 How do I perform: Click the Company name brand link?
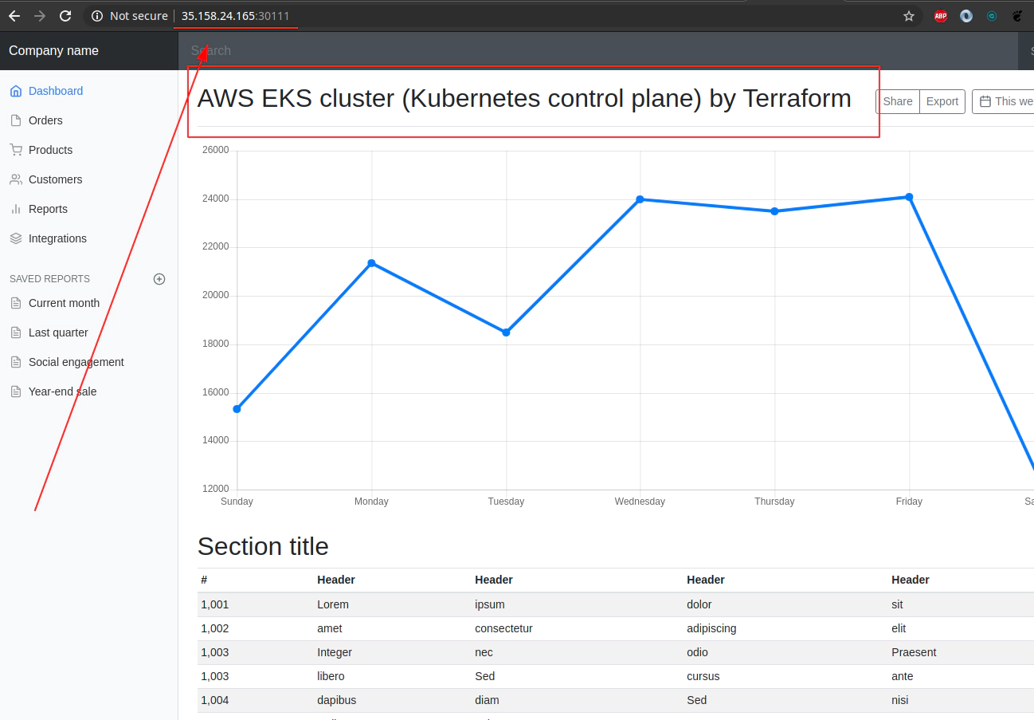point(53,50)
